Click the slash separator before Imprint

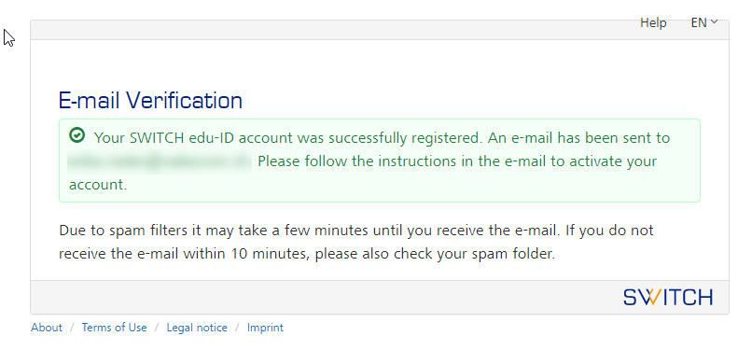click(x=237, y=328)
